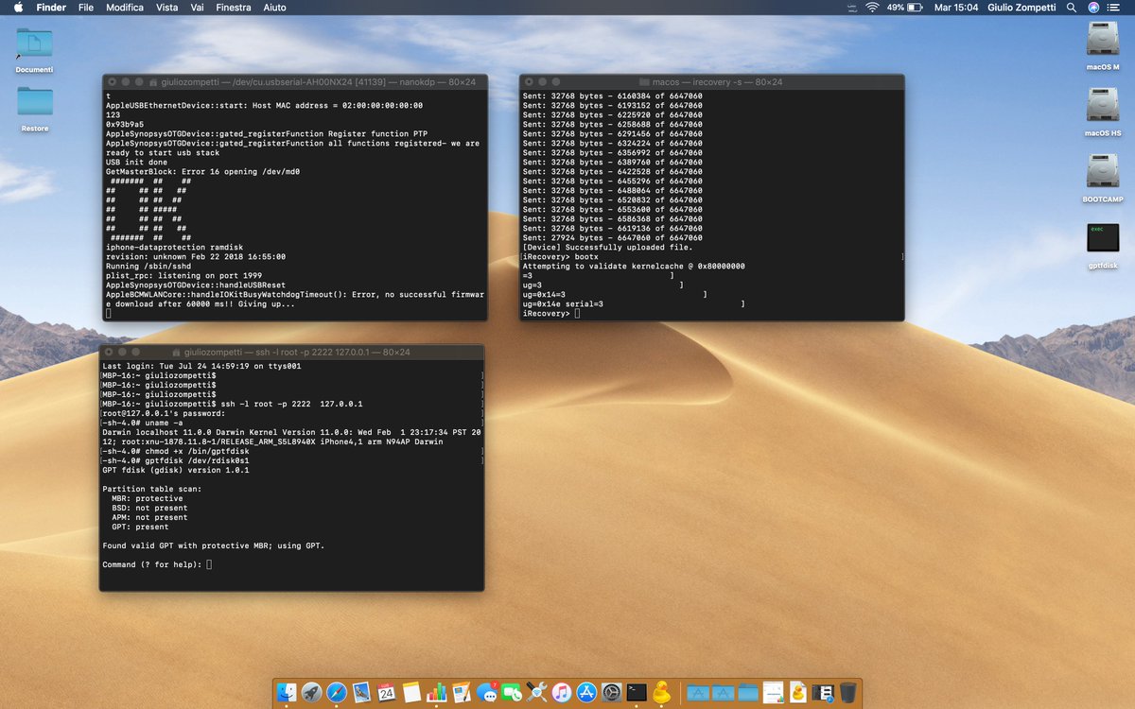1135x709 pixels.
Task: Launch Launchpad rocket icon in Dock
Action: pos(312,693)
